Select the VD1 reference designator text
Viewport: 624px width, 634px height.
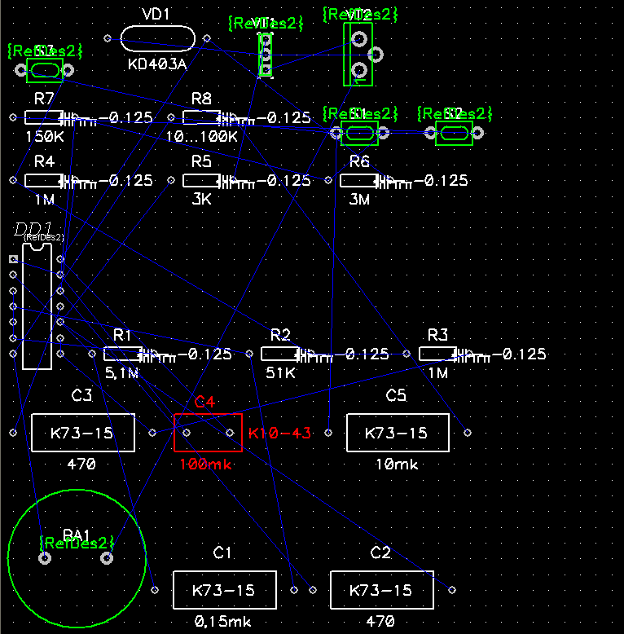(156, 15)
